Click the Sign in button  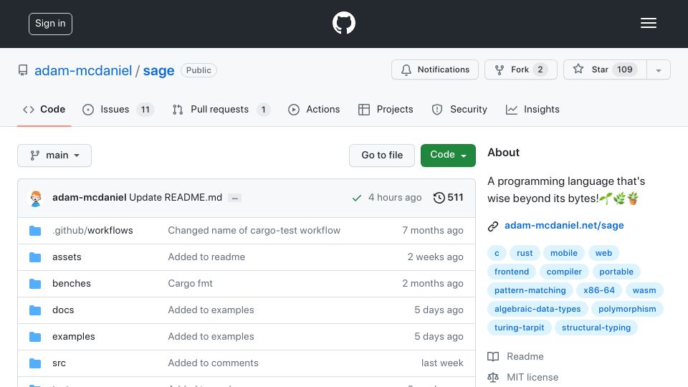coord(50,24)
